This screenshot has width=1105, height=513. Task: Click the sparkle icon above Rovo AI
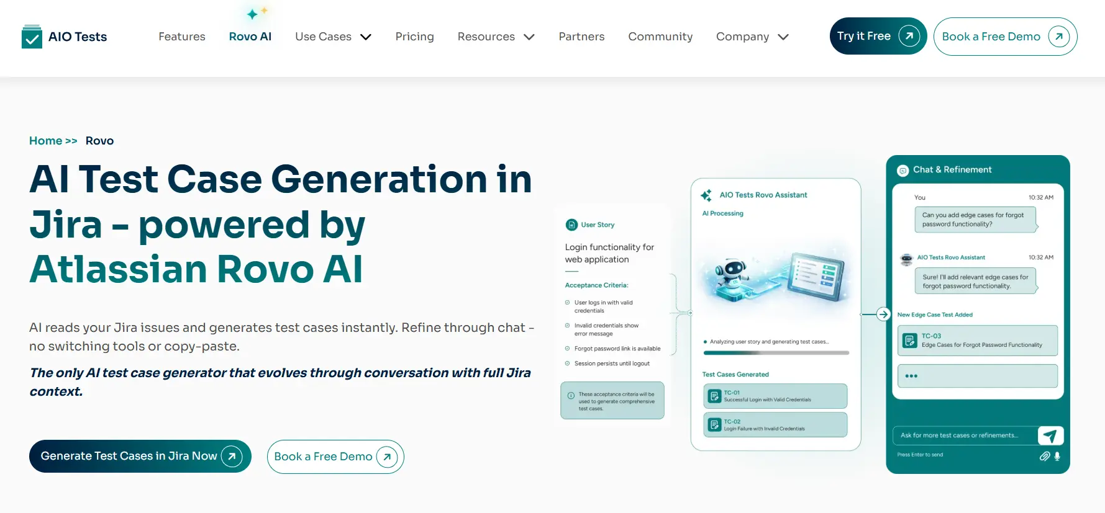click(x=257, y=13)
